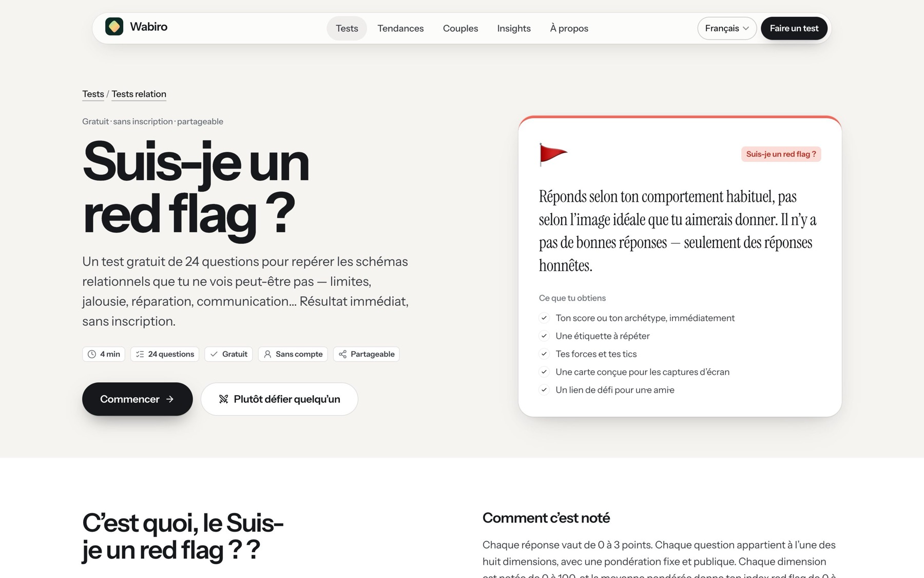Start the quiz with Commencer

138,399
